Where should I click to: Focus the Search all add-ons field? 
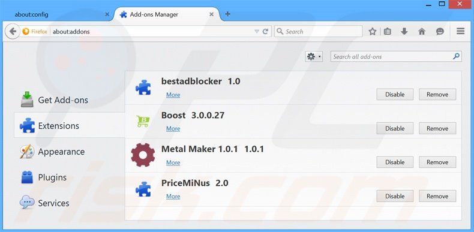[396, 56]
